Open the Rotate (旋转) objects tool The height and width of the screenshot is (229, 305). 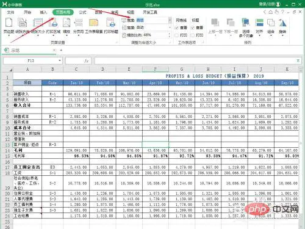coord(282,27)
